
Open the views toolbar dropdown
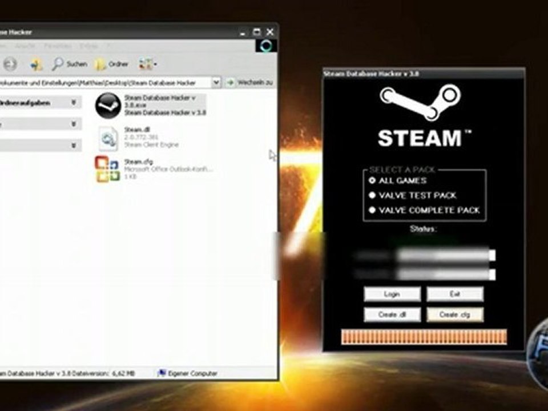point(148,64)
